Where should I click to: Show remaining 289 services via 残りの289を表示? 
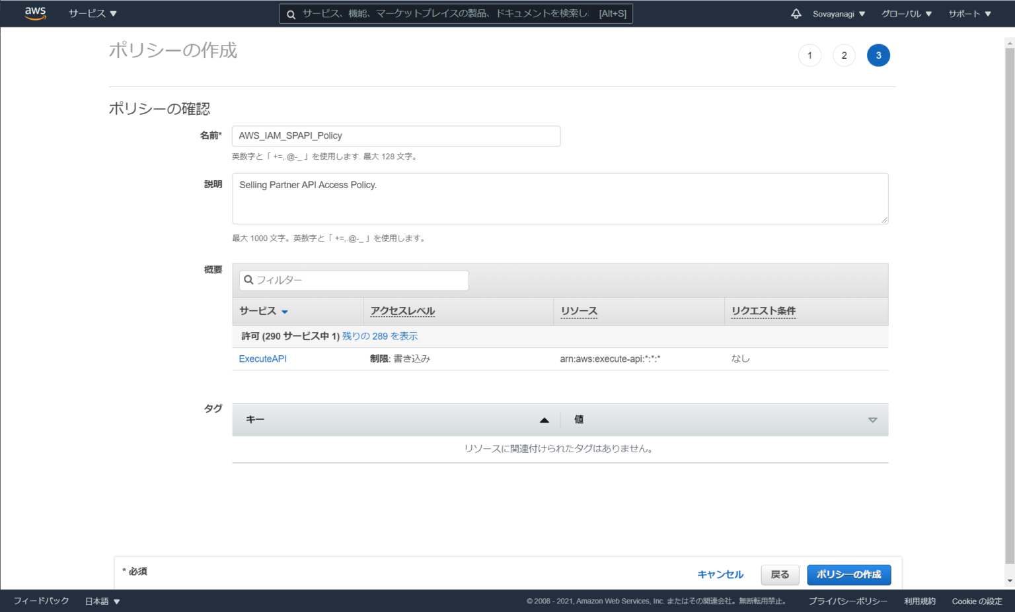tap(378, 336)
